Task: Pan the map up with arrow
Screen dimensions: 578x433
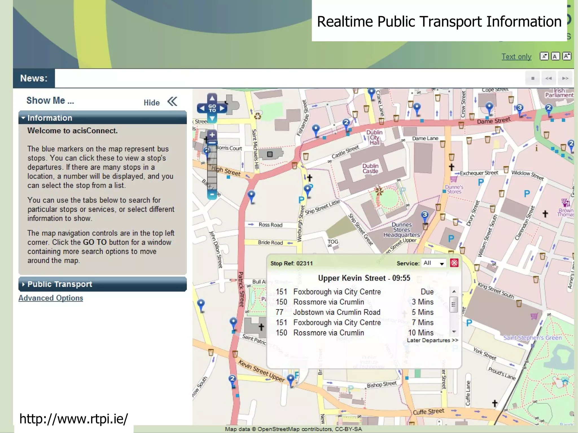Action: click(212, 98)
